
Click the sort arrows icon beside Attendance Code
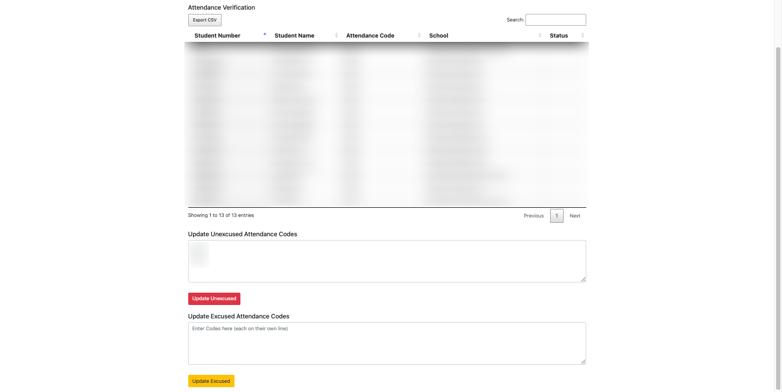tap(419, 35)
